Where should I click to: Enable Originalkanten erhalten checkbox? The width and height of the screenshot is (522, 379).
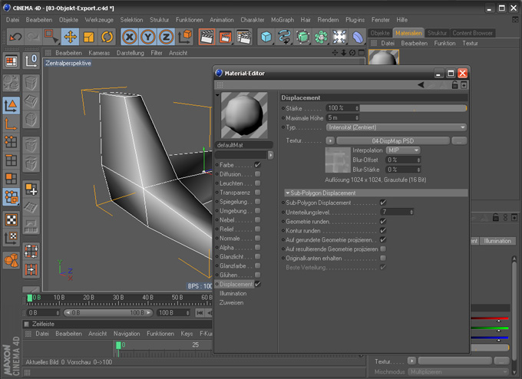coord(383,258)
